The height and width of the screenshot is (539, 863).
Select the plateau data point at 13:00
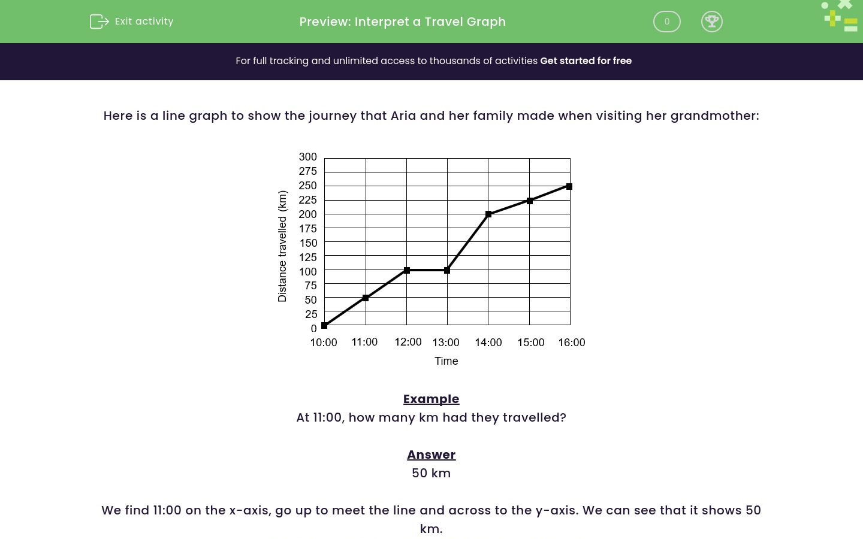coord(446,270)
